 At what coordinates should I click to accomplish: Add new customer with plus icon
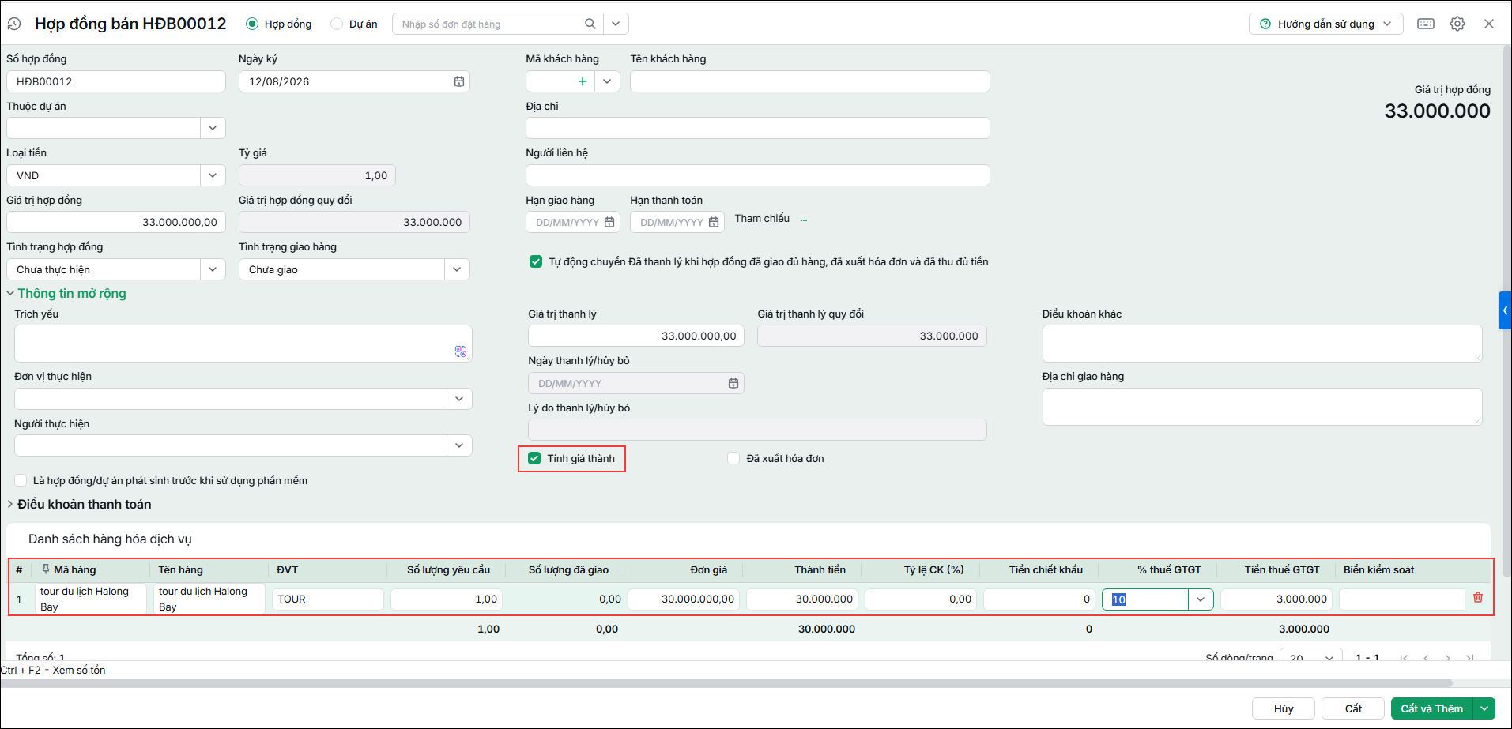pyautogui.click(x=583, y=81)
